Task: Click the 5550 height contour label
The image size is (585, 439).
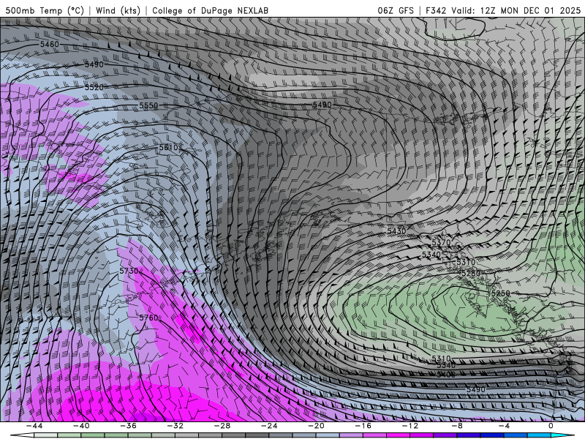Action: (x=148, y=105)
